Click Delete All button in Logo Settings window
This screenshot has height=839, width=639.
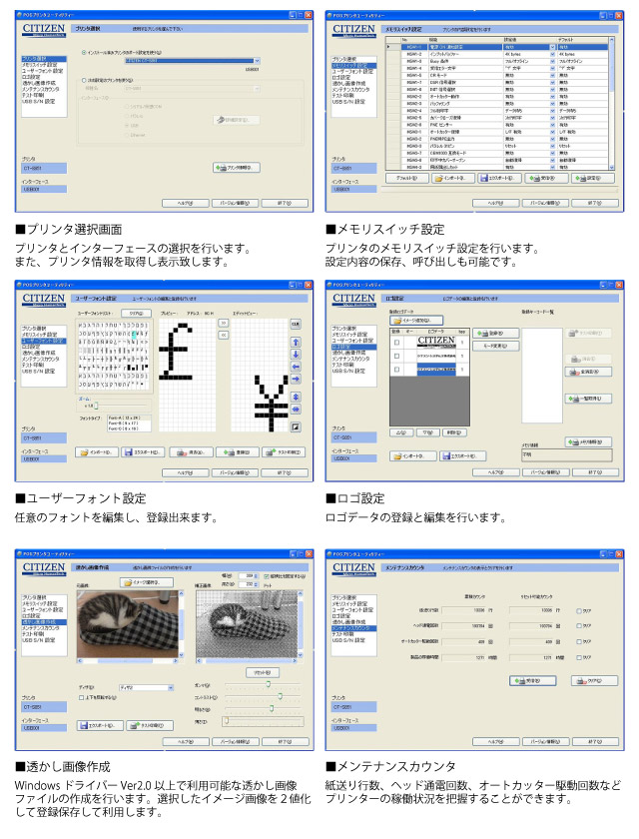click(x=588, y=372)
